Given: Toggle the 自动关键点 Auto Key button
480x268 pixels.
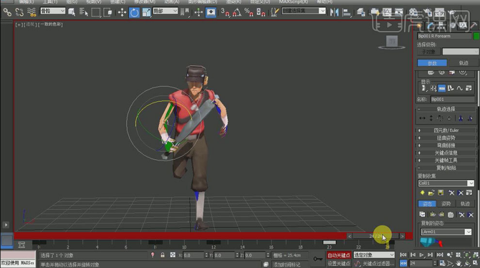Looking at the screenshot, I should tap(338, 255).
